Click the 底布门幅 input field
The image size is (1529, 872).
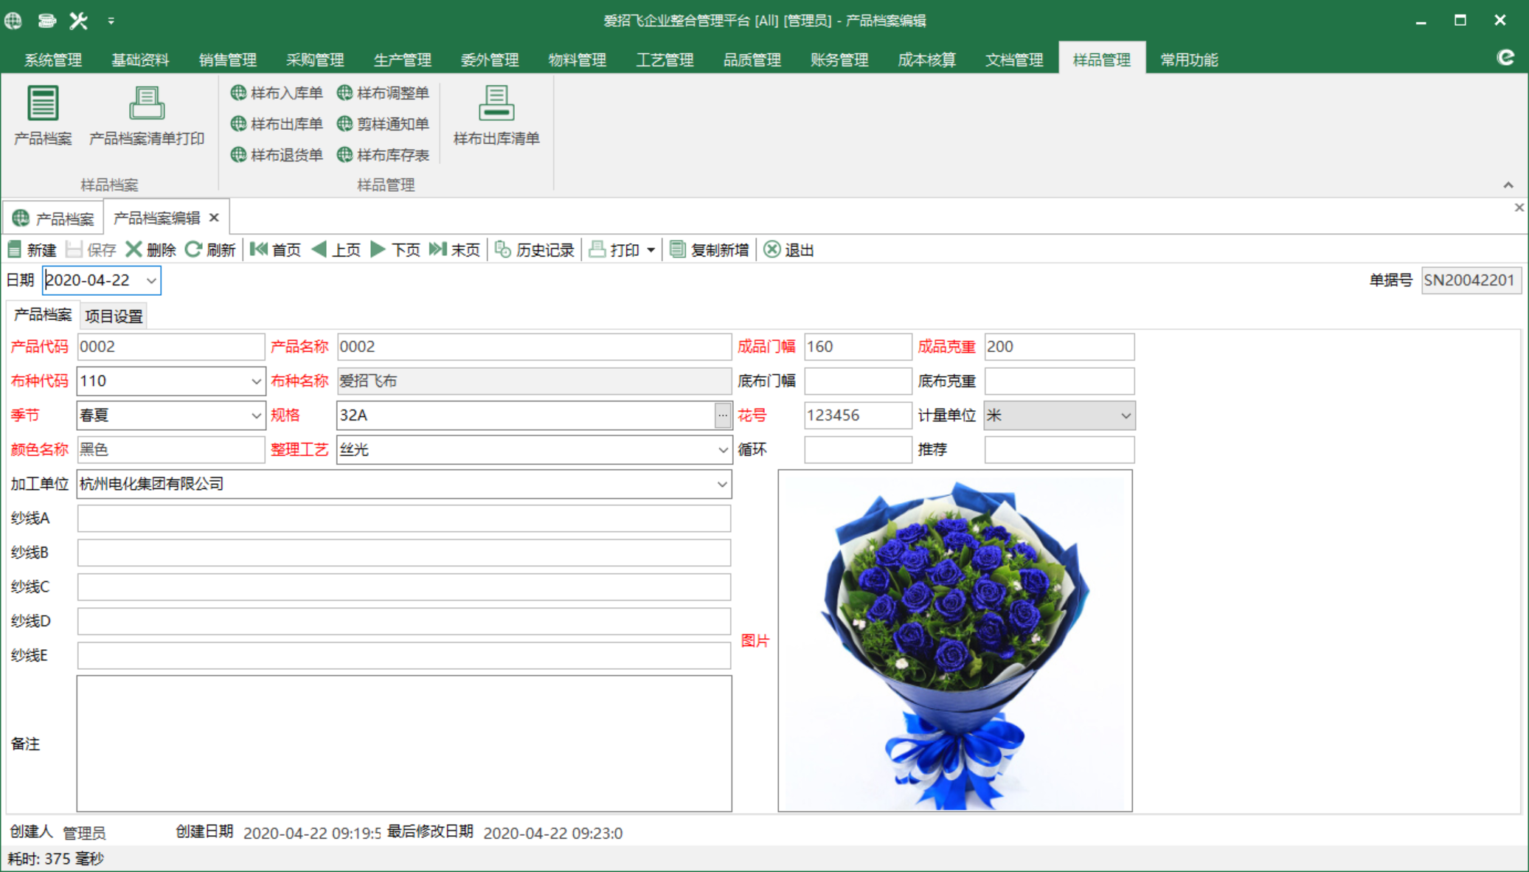pyautogui.click(x=858, y=381)
